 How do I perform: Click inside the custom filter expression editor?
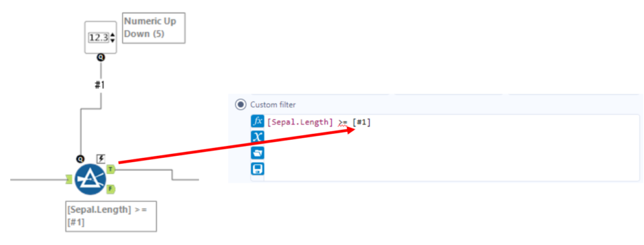(451, 148)
